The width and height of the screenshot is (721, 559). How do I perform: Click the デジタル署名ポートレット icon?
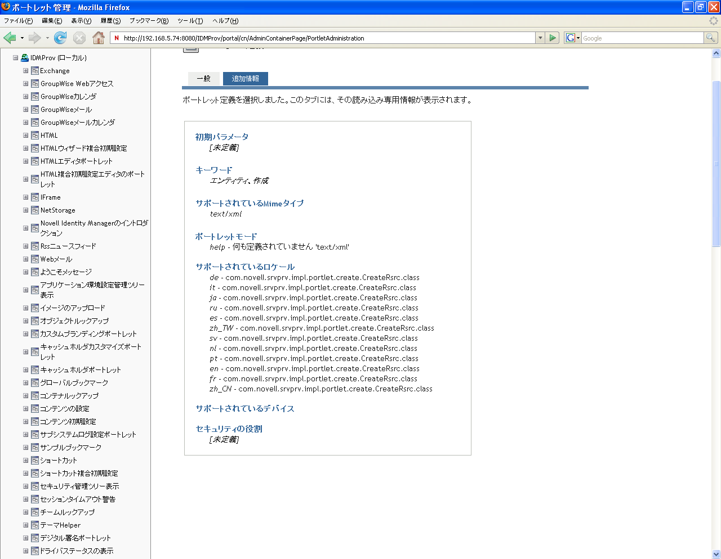click(35, 538)
